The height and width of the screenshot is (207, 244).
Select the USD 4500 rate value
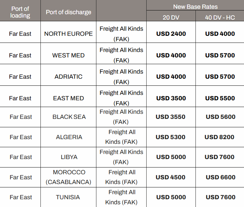(171, 177)
